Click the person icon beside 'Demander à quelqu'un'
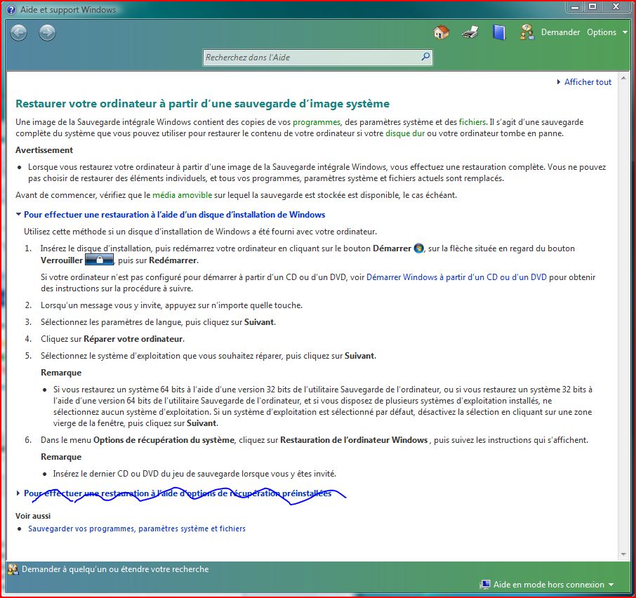636x598 pixels. click(x=13, y=569)
